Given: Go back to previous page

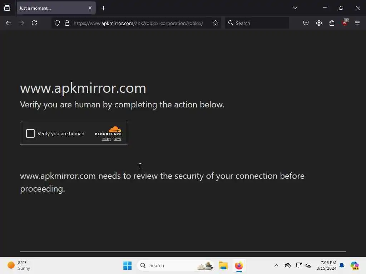Looking at the screenshot, I should tap(9, 23).
